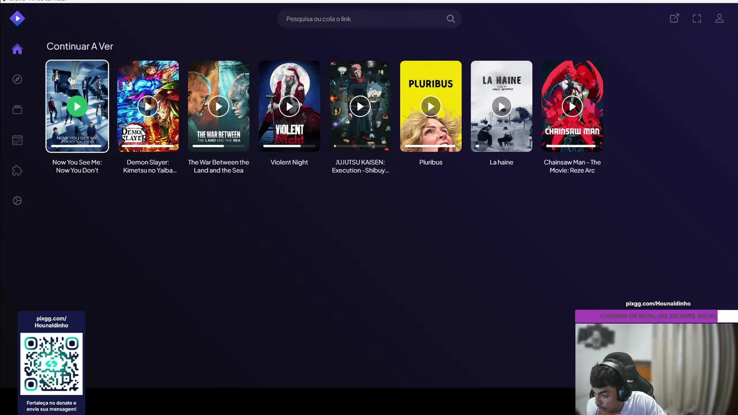Focus the "Pesquisa ou cola o link" search field
738x415 pixels.
pos(369,19)
